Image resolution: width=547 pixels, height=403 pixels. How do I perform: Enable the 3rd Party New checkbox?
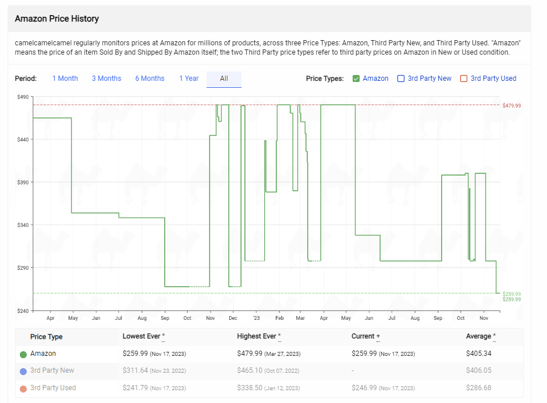(x=401, y=79)
